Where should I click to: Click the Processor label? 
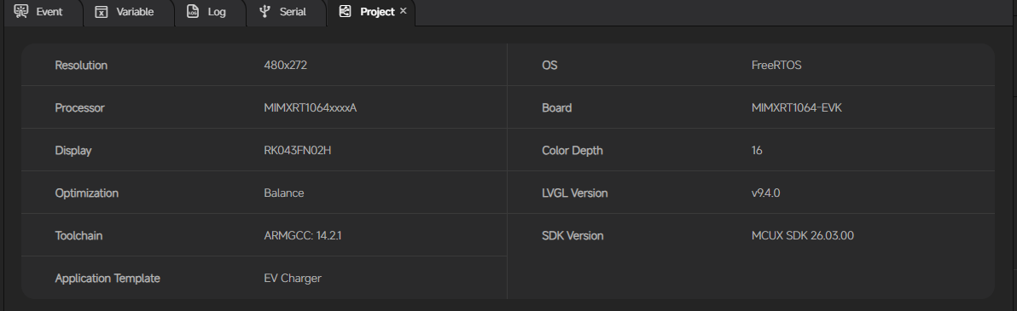coord(80,108)
